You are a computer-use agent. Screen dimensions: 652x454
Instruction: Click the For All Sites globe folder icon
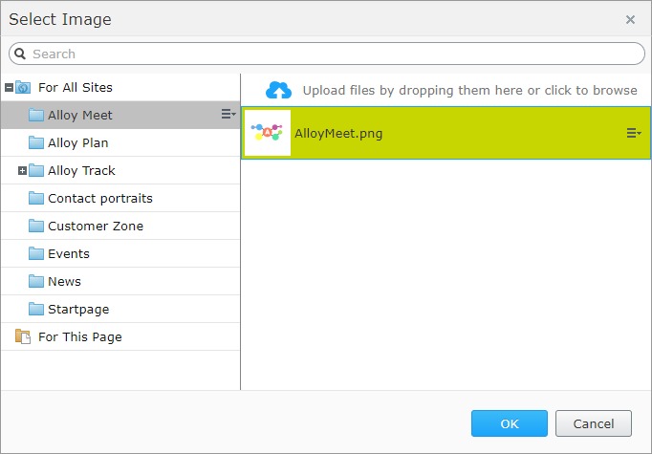pyautogui.click(x=24, y=88)
